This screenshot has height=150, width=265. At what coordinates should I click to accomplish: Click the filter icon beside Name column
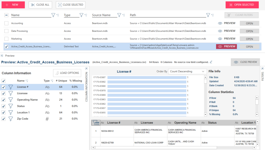[x=53, y=15]
